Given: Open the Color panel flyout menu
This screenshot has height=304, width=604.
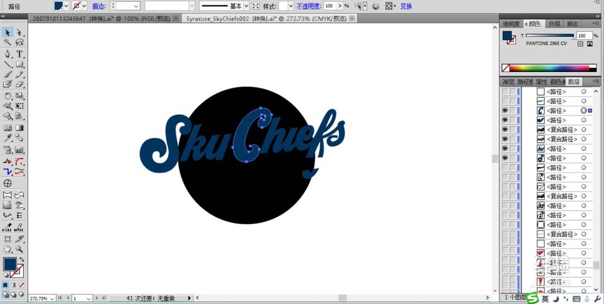Looking at the screenshot, I should (596, 24).
